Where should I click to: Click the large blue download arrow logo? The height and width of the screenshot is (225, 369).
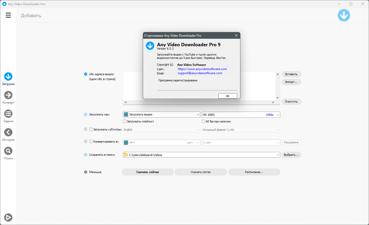[x=344, y=15]
